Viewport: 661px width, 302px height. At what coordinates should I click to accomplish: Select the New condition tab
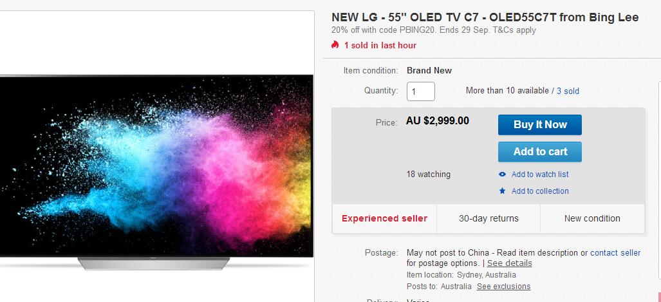(x=592, y=218)
